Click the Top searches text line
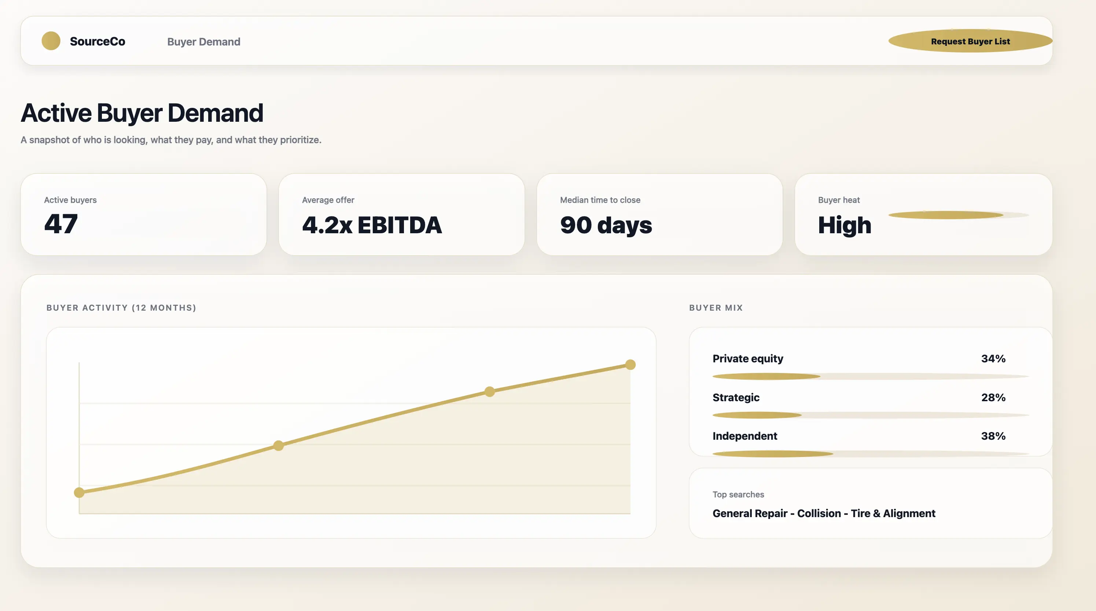Screen dimensions: 1096x611 click(x=824, y=513)
